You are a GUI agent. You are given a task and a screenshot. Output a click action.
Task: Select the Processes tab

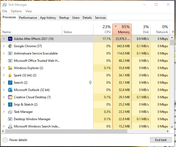click(9, 17)
